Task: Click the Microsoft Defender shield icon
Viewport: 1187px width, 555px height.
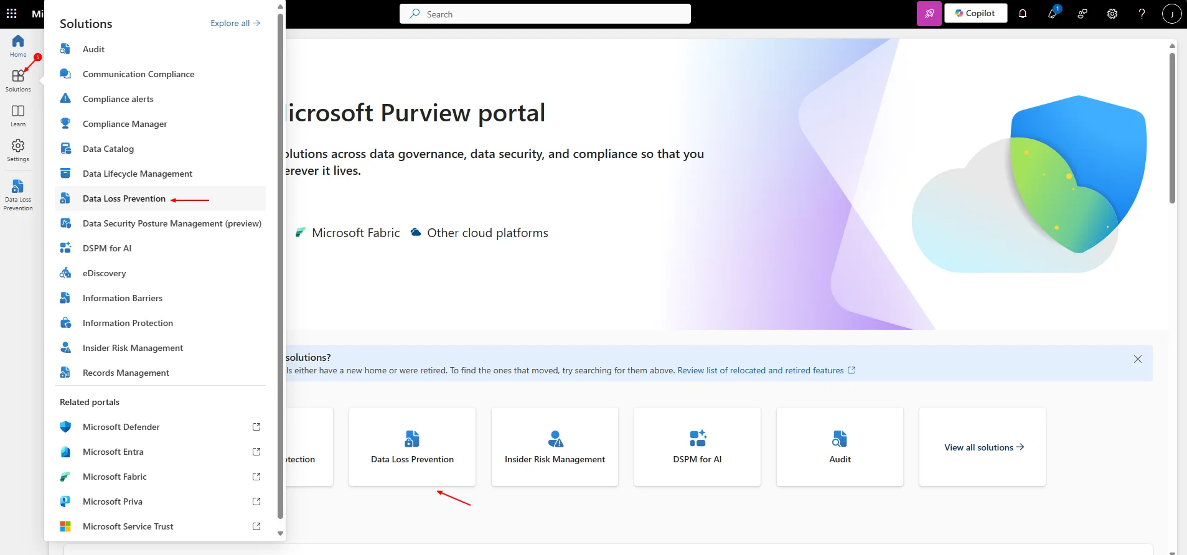Action: 65,427
